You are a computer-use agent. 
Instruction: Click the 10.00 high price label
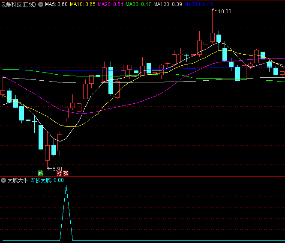pos(225,12)
